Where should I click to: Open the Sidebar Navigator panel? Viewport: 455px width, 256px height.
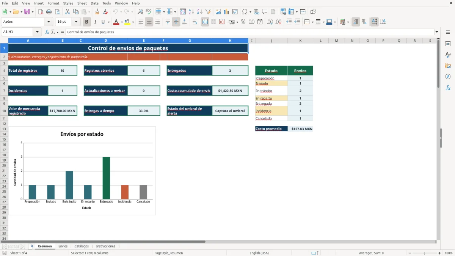pyautogui.click(x=448, y=77)
